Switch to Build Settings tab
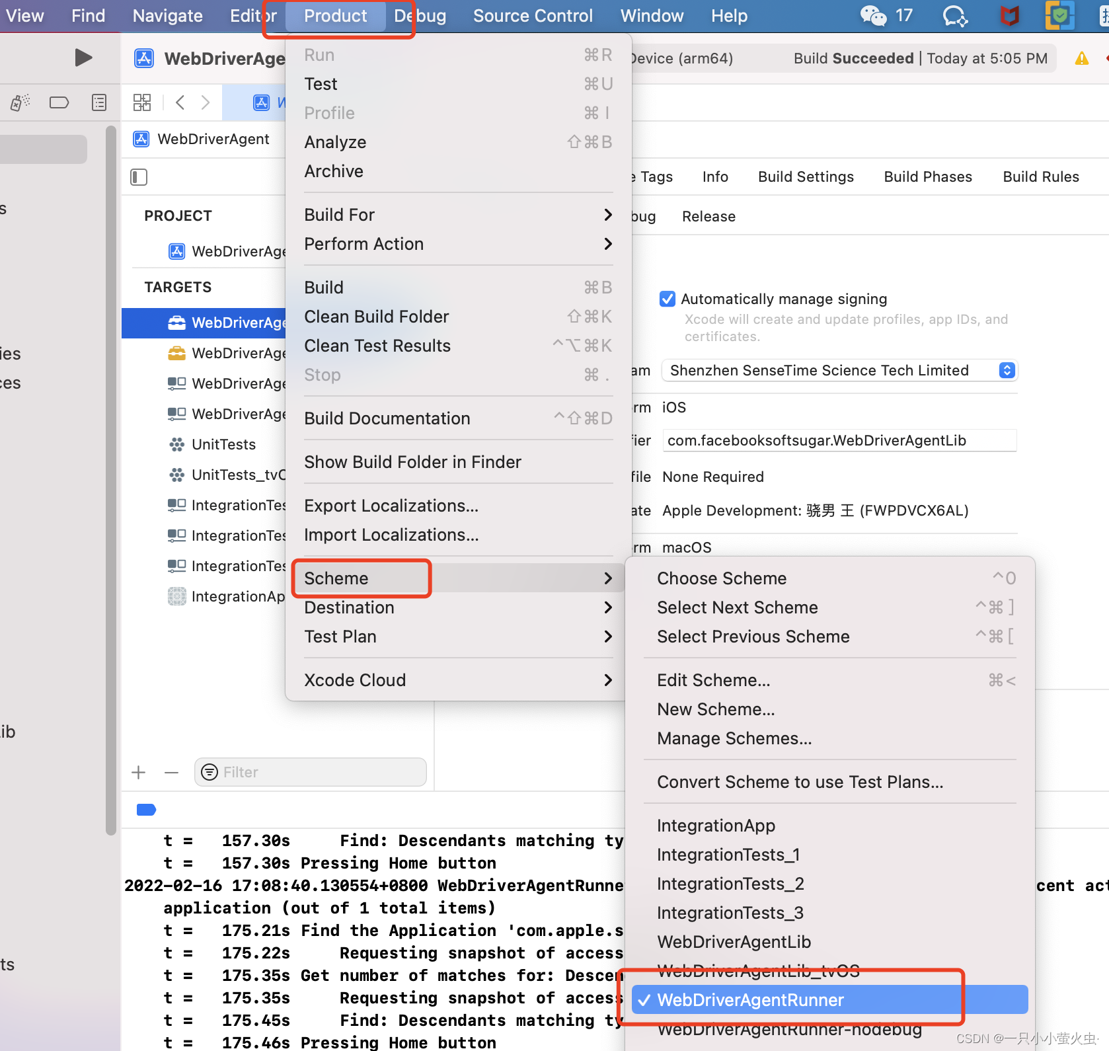 [x=806, y=176]
